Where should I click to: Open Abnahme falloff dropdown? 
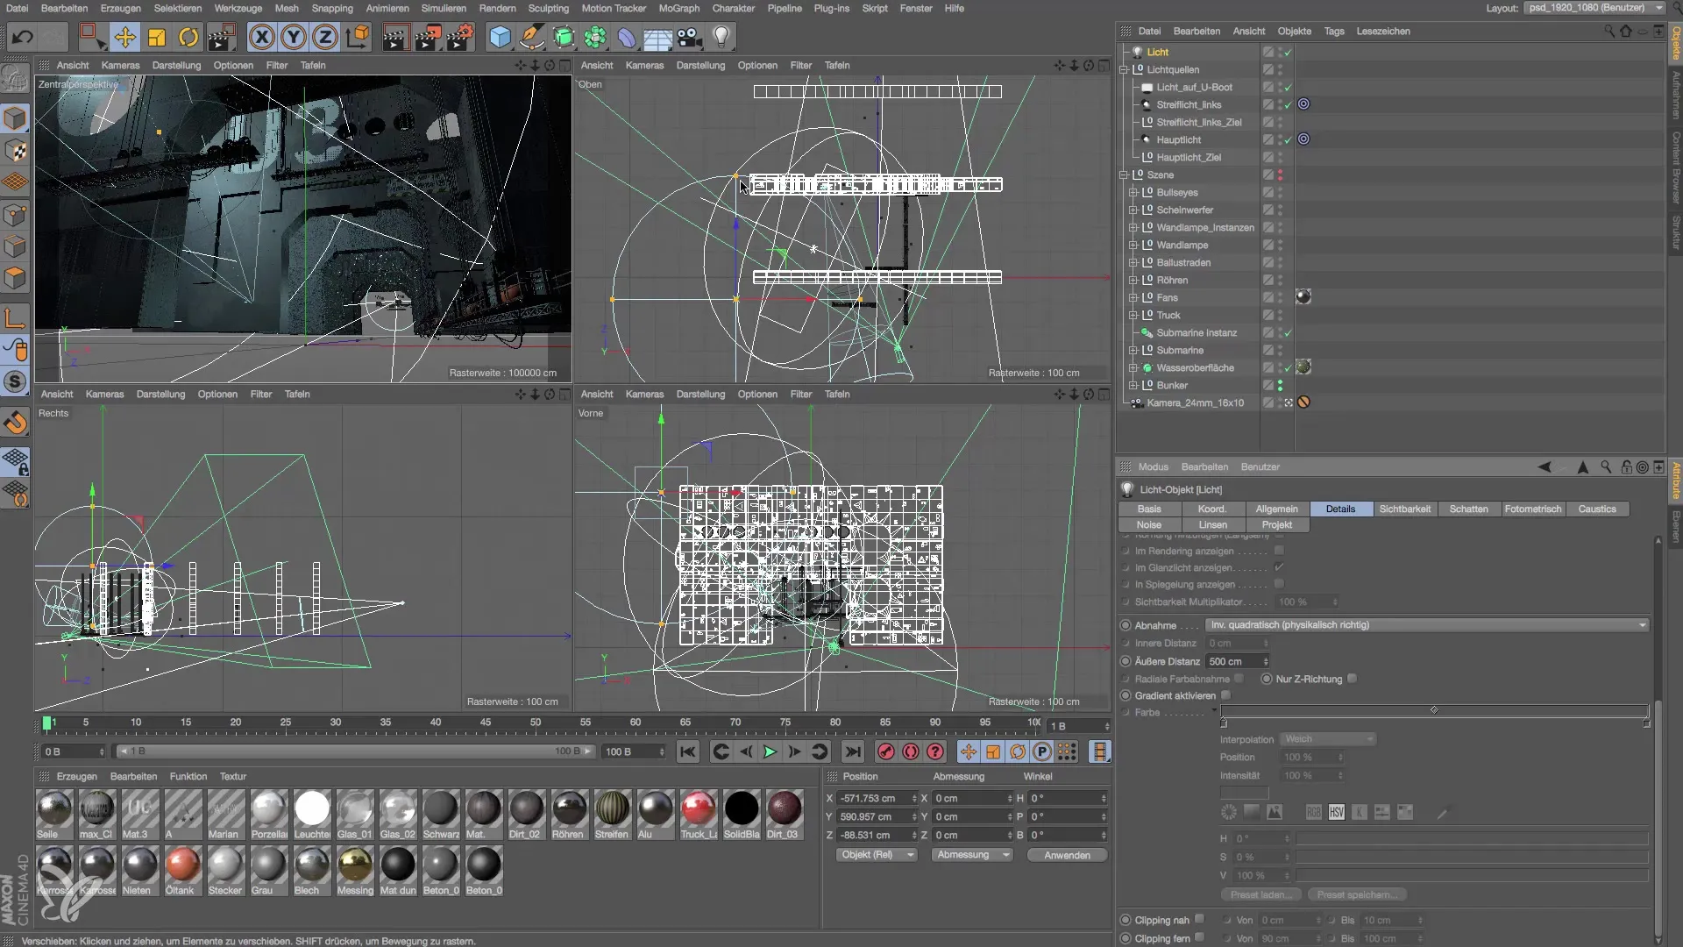pos(1426,625)
